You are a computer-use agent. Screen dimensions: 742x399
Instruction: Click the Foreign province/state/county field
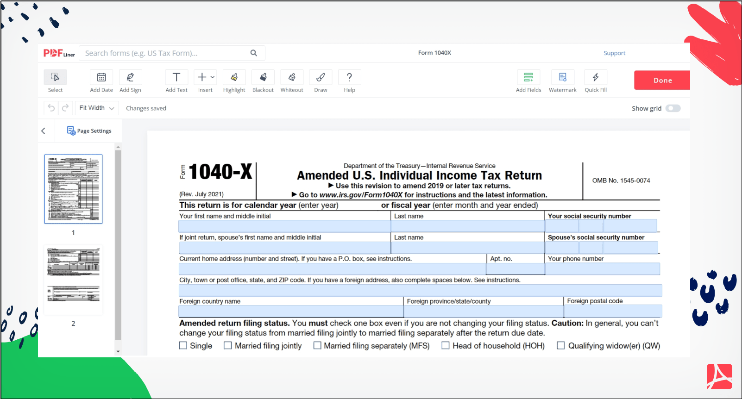coord(484,311)
